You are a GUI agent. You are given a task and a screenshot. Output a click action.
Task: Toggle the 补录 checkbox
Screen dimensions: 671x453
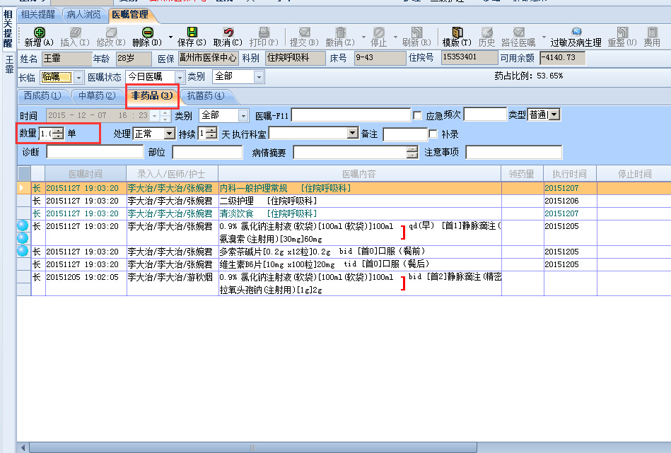433,134
